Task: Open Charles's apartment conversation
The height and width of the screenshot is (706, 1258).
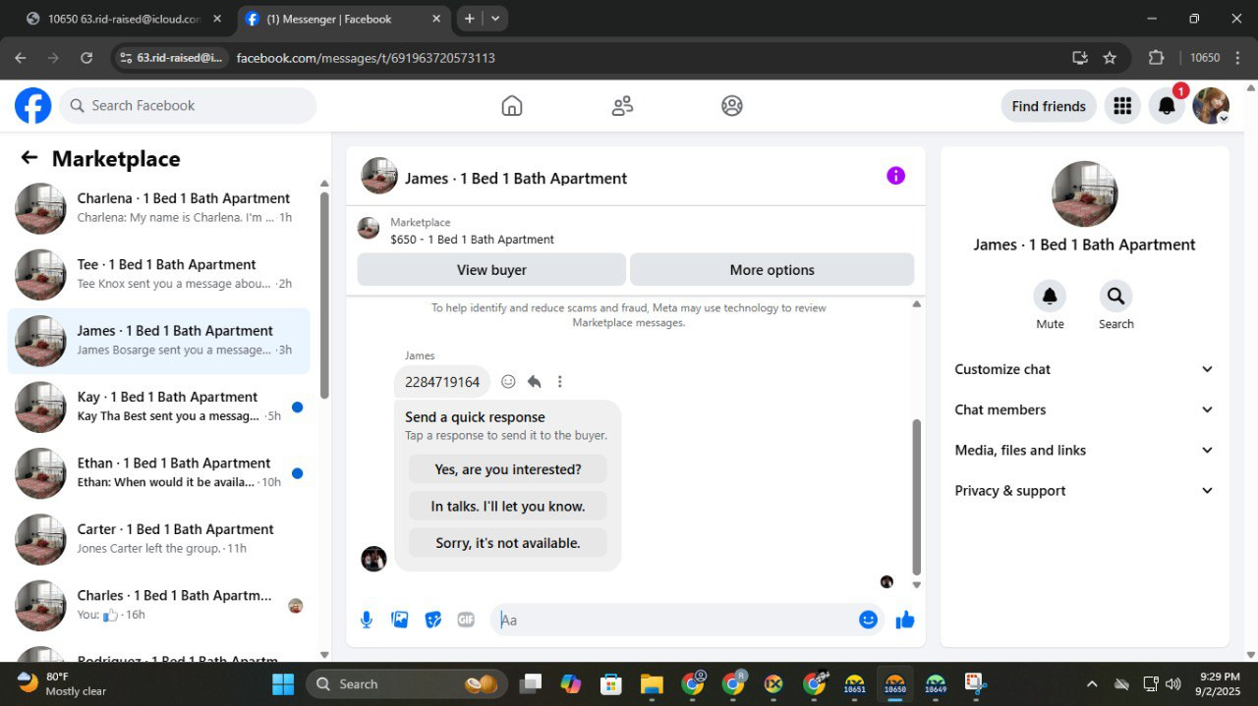Action: click(158, 605)
